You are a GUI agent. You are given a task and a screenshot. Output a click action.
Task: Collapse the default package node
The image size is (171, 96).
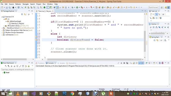[6, 21]
